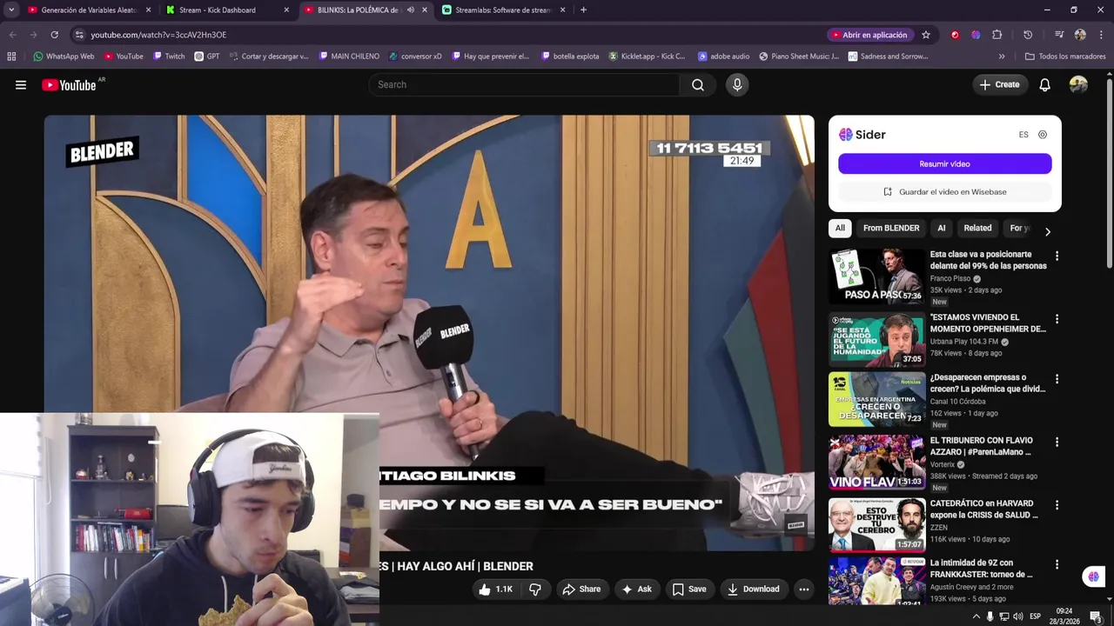Open the Chrome extensions puzzle menu
1114x626 pixels.
point(997,35)
